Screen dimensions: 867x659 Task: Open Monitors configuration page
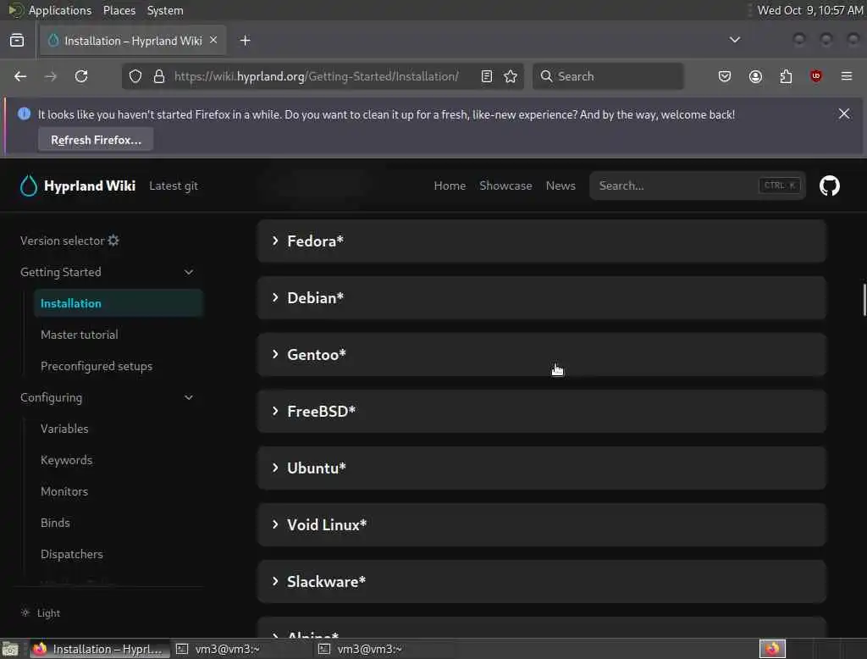tap(64, 491)
